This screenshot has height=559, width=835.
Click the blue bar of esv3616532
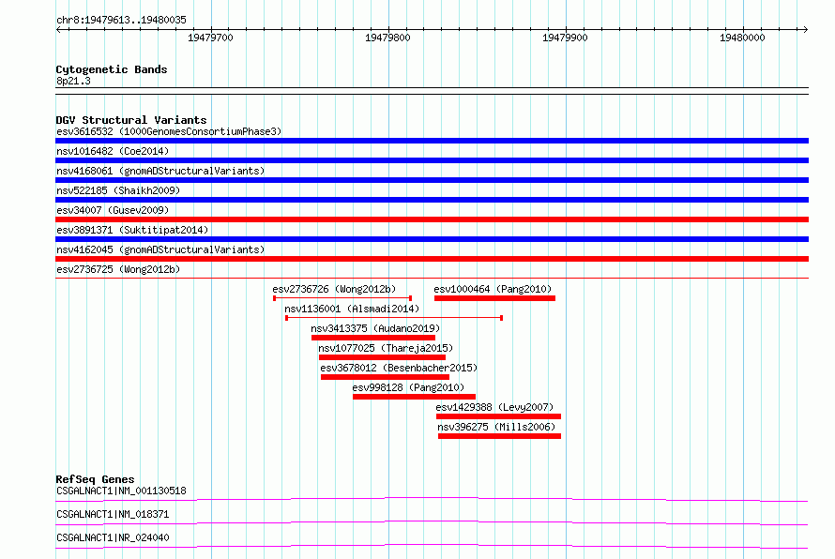pyautogui.click(x=432, y=141)
